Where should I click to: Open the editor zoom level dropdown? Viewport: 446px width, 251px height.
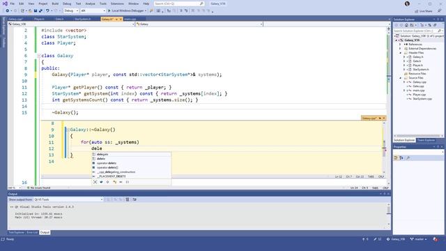[x=15, y=188]
